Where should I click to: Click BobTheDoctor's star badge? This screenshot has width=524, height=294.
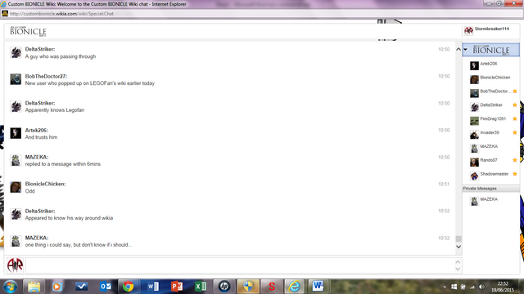click(515, 91)
